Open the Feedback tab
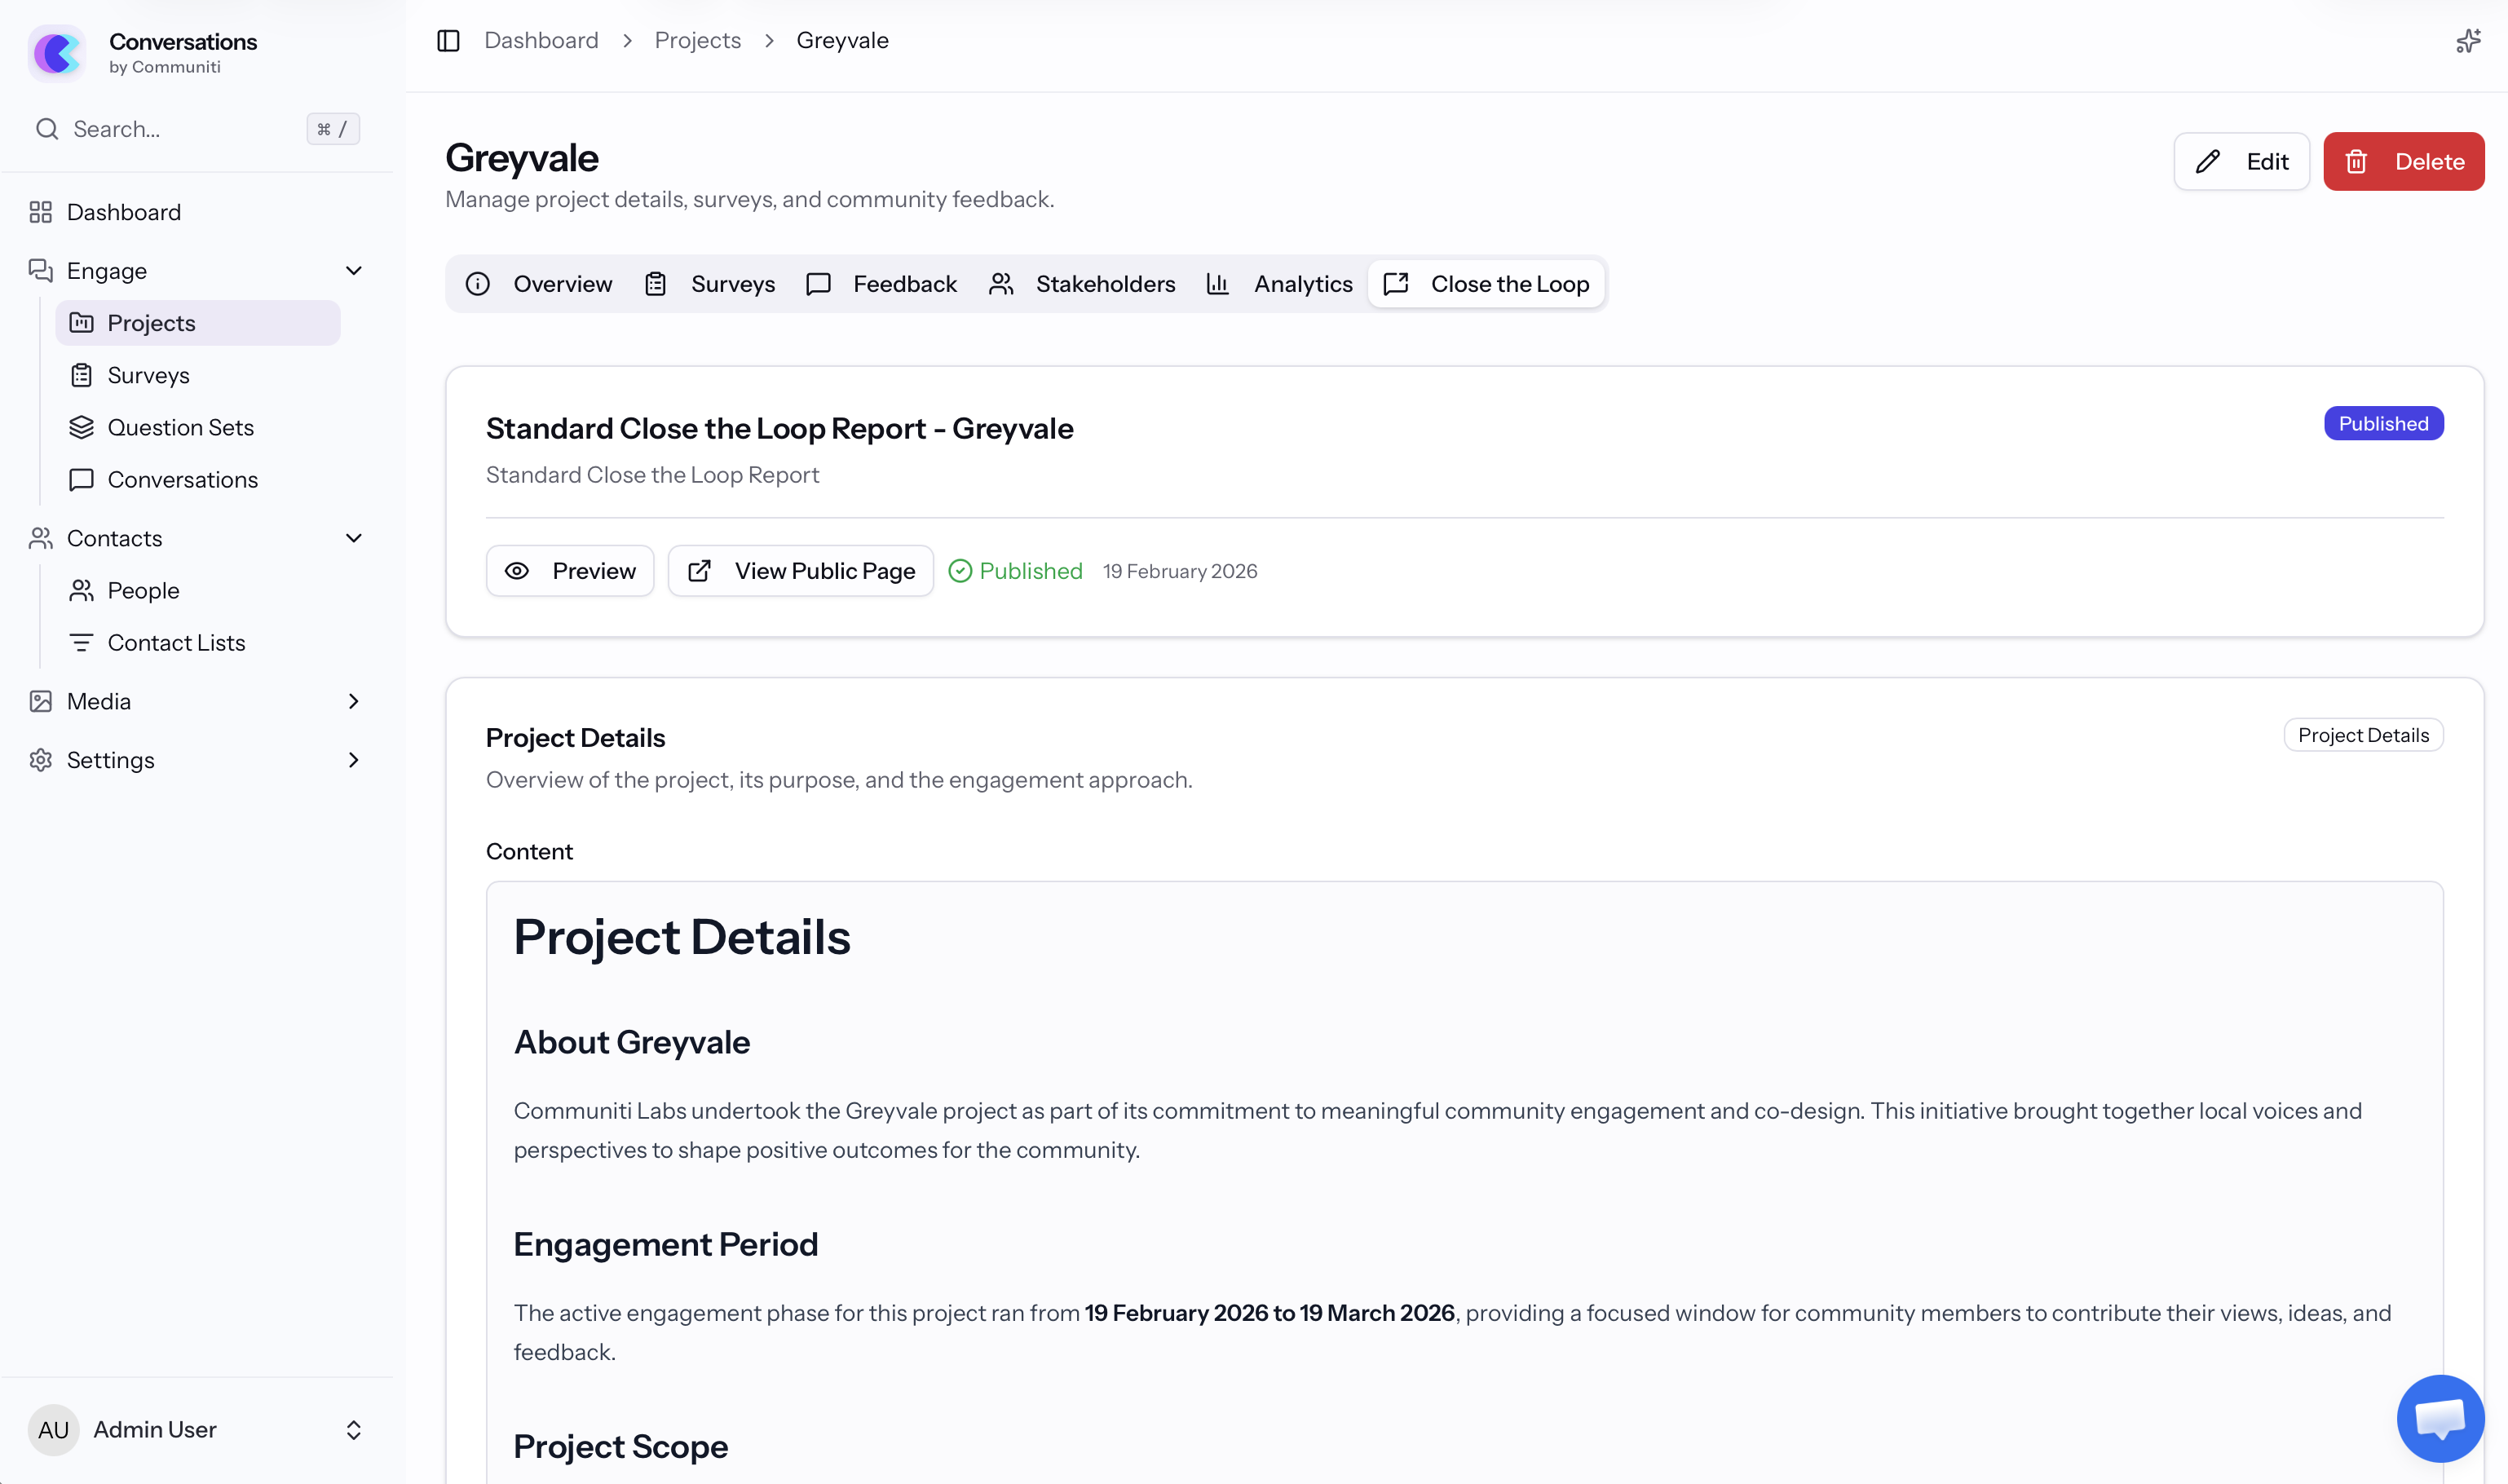This screenshot has width=2508, height=1484. (904, 284)
